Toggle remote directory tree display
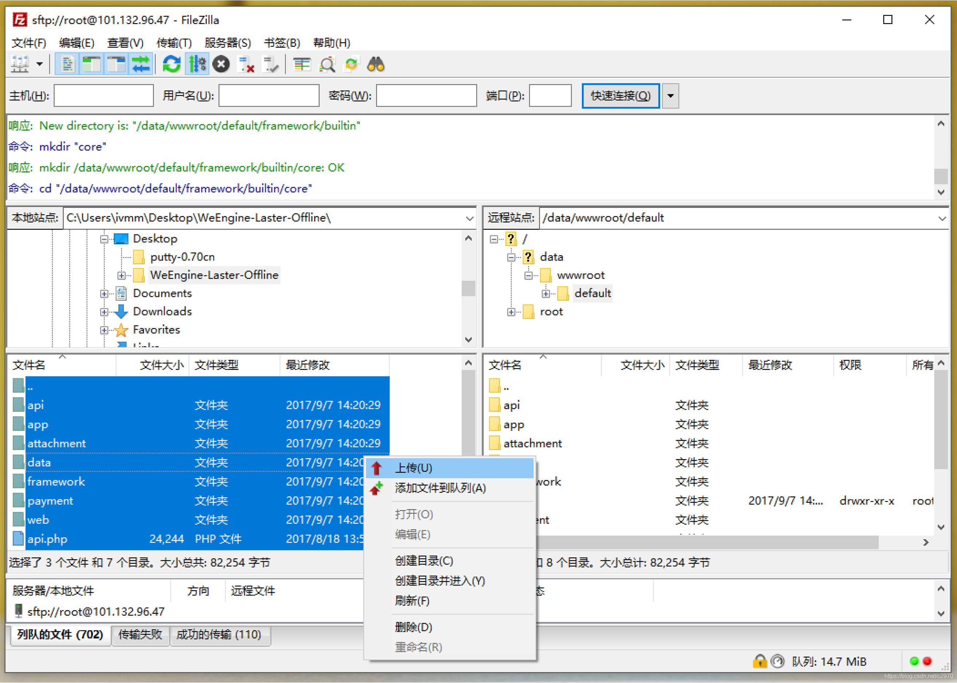957x683 pixels. [116, 64]
